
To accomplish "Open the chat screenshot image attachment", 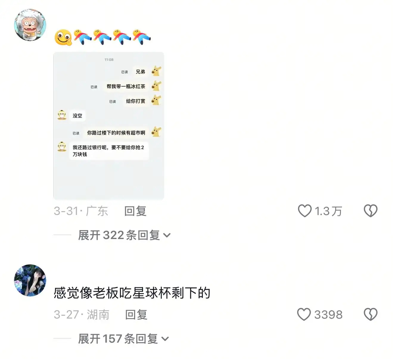I will 109,126.
